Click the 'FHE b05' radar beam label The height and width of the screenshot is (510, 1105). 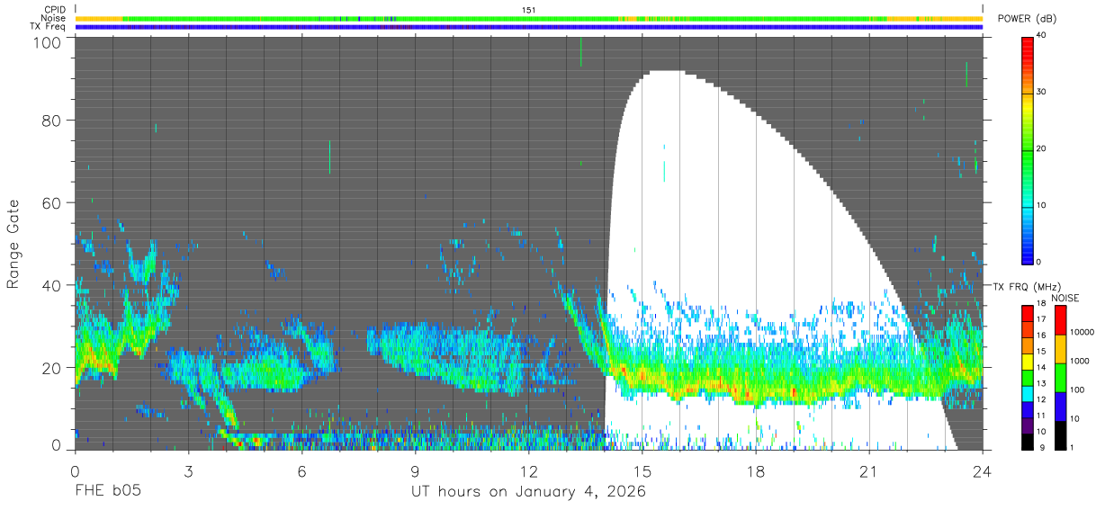pyautogui.click(x=107, y=492)
